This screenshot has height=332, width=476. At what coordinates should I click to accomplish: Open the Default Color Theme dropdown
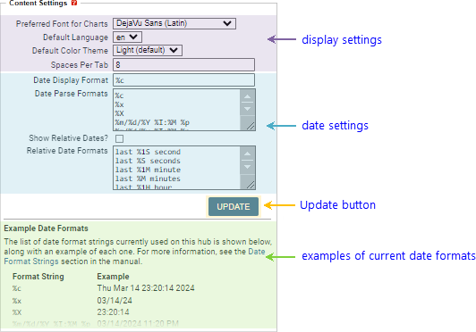click(148, 50)
